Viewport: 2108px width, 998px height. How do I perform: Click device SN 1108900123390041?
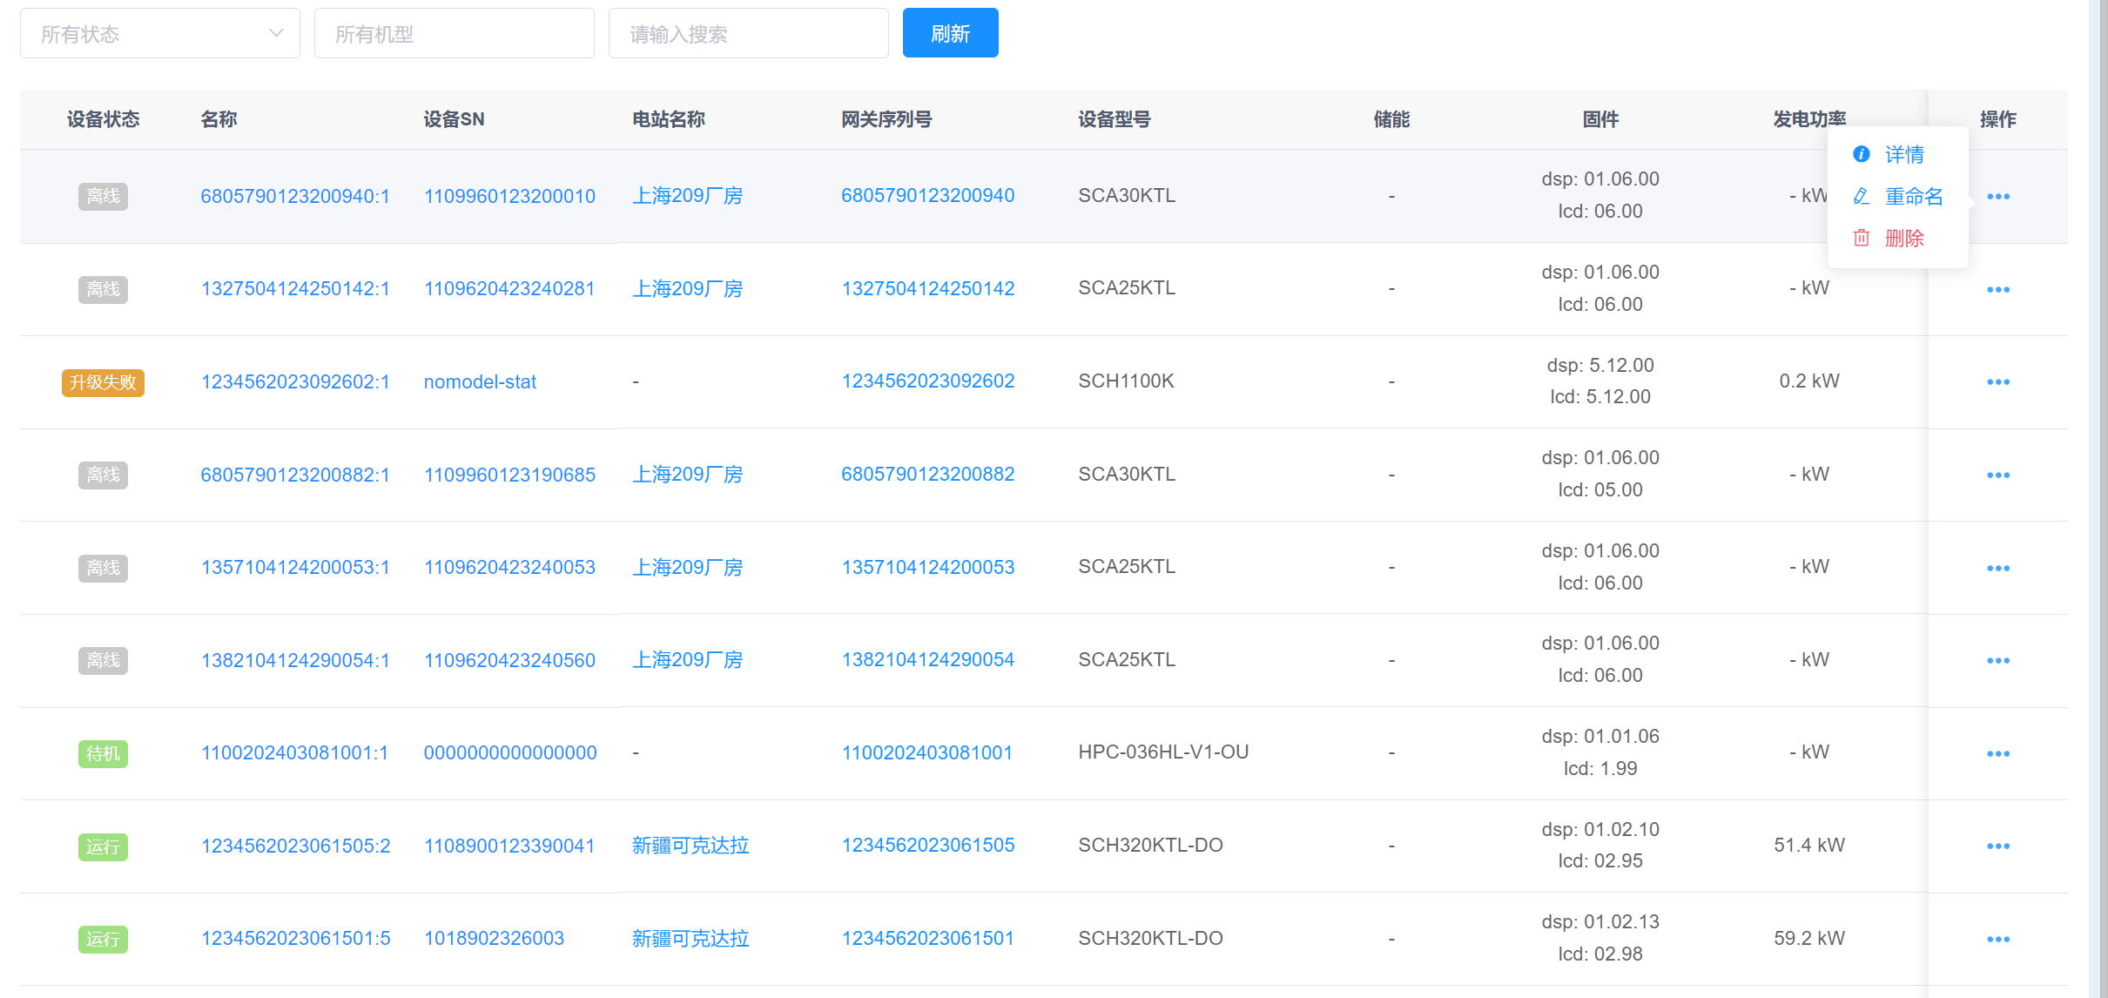point(509,846)
